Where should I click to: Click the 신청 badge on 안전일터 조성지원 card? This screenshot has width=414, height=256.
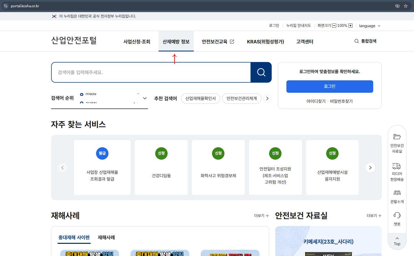(x=275, y=153)
